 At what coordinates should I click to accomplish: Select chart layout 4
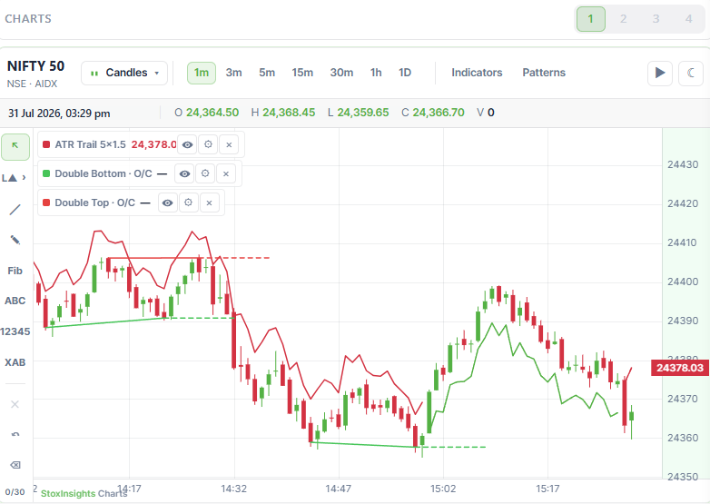click(689, 19)
